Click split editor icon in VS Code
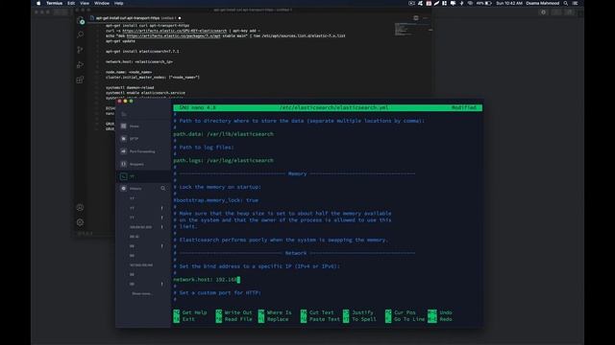The image size is (615, 345). 416,18
